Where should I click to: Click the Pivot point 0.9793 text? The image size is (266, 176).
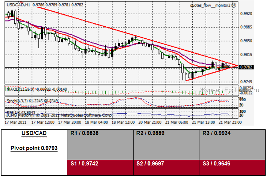(34, 148)
